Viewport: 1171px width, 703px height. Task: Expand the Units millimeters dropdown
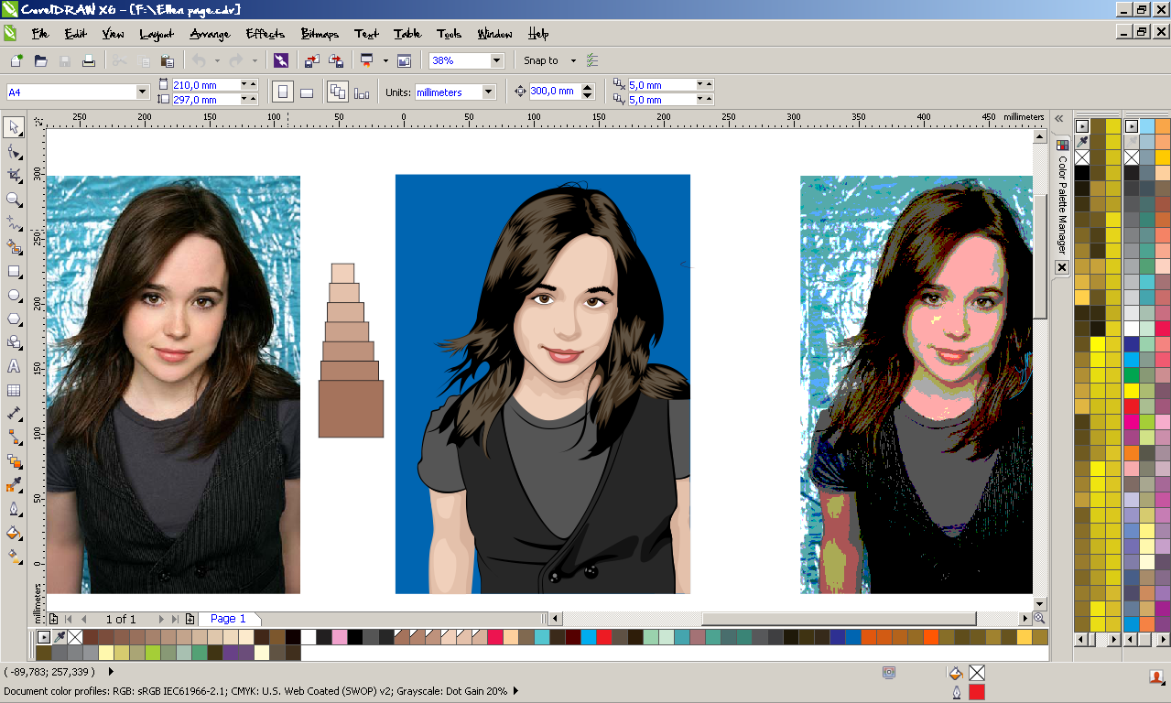[488, 92]
